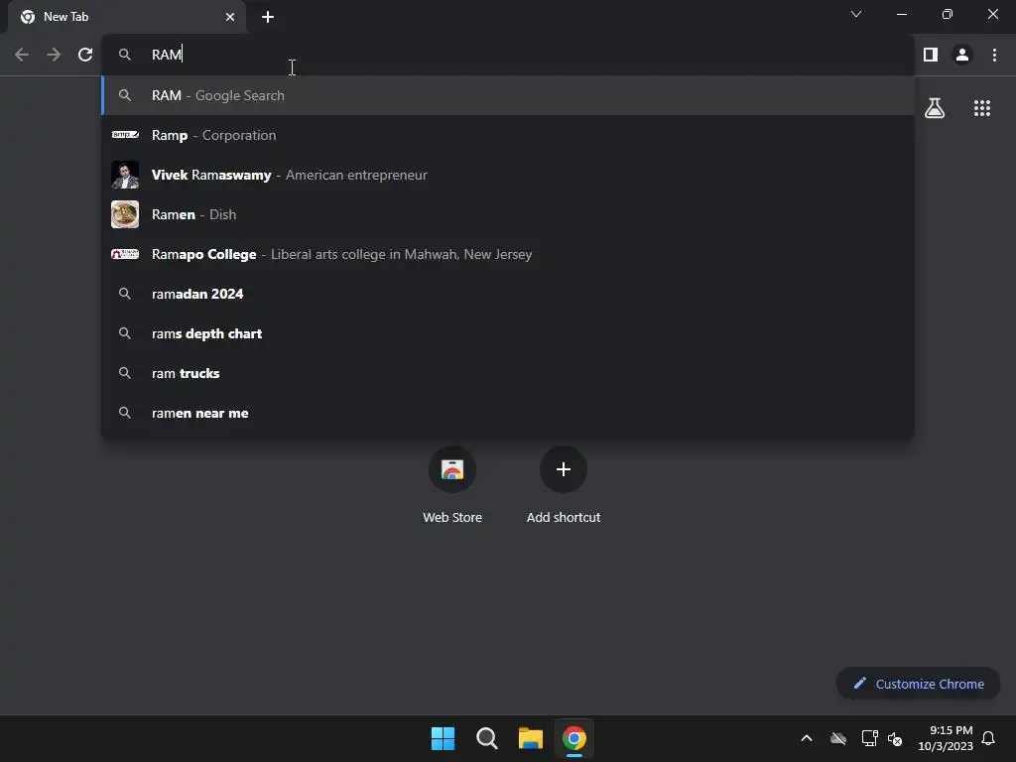
Task: Choose the Ramp Corporation suggestion
Action: click(x=508, y=135)
